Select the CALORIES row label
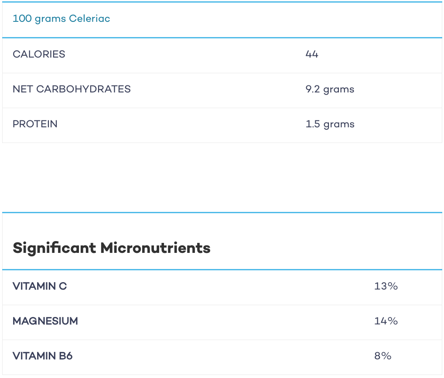 pyautogui.click(x=39, y=54)
